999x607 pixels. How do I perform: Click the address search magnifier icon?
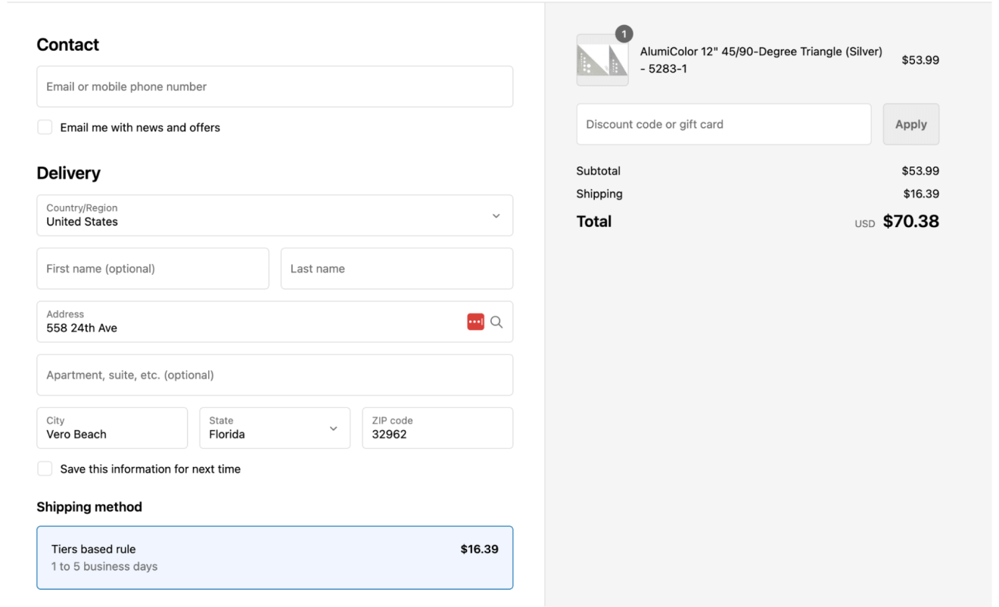pos(496,322)
